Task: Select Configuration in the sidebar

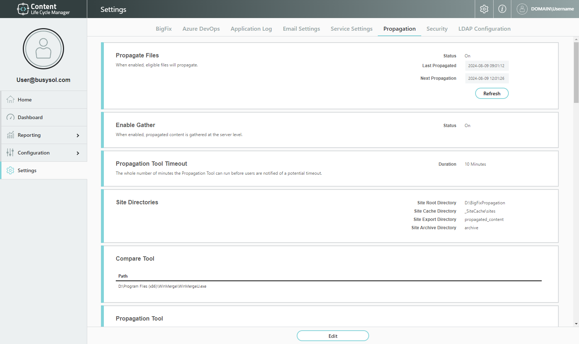Action: pyautogui.click(x=44, y=153)
